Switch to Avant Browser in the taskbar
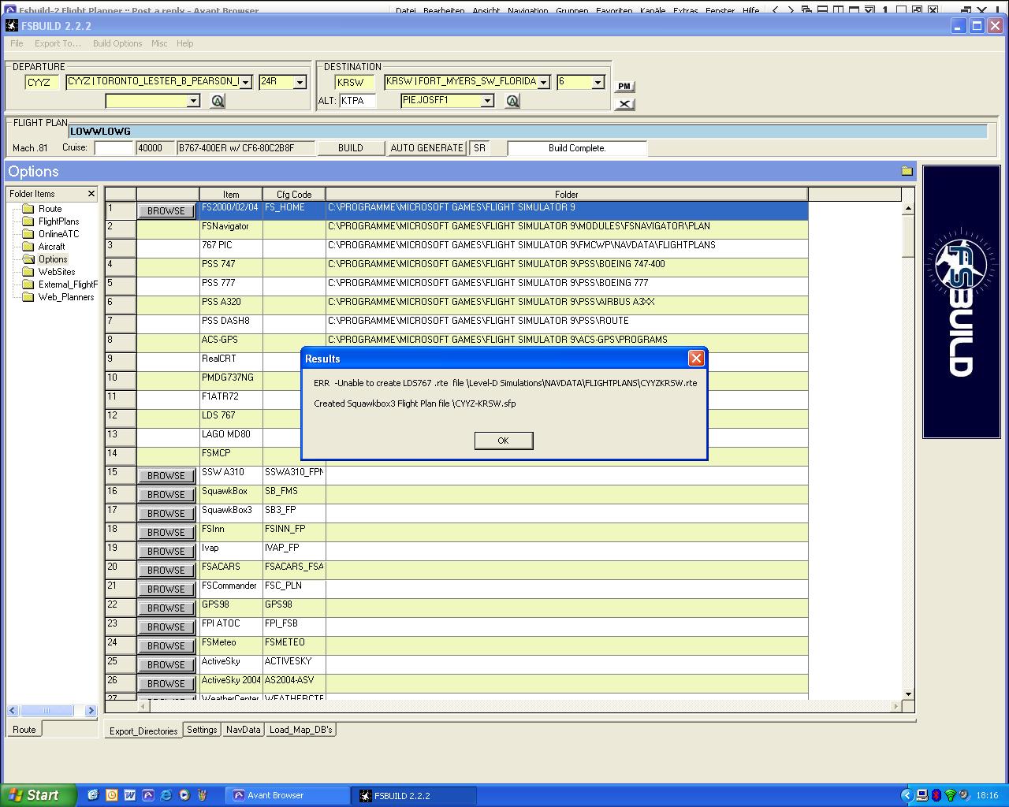 [x=288, y=795]
